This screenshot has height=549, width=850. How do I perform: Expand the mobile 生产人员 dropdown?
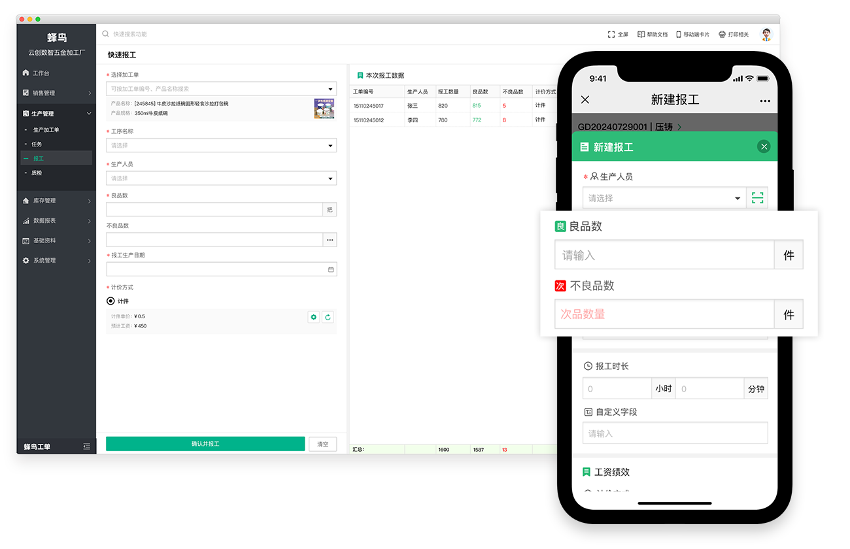738,198
